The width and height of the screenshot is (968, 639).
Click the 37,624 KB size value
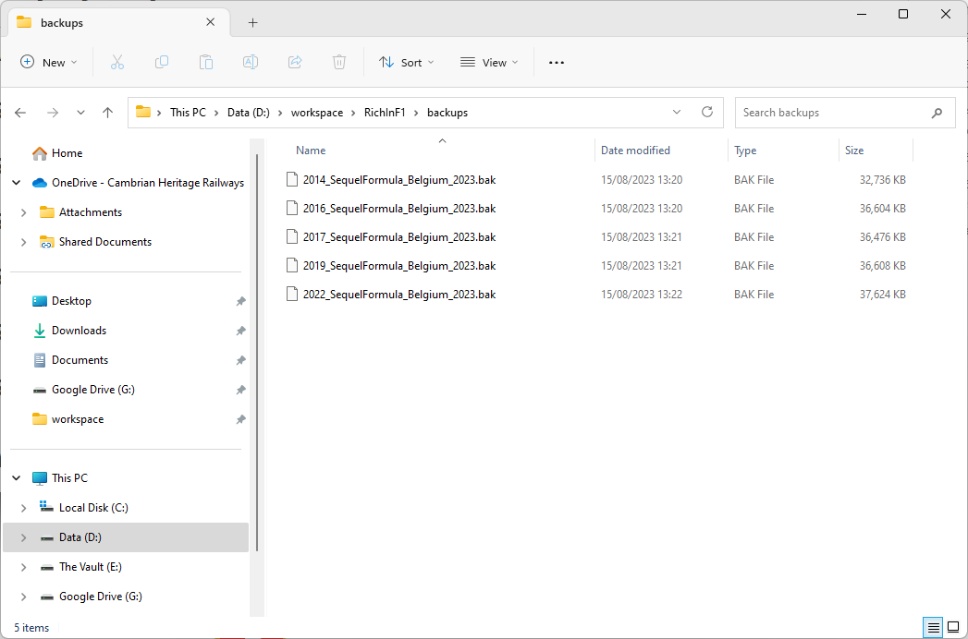tap(883, 295)
